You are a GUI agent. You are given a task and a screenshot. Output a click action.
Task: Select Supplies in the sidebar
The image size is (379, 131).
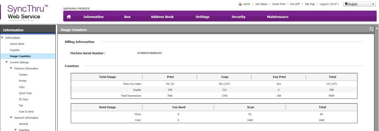point(15,50)
